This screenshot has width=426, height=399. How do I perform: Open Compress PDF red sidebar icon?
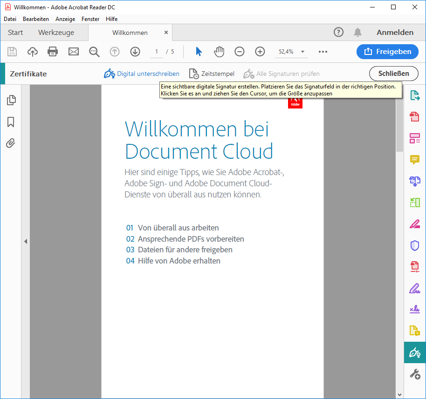(x=415, y=266)
